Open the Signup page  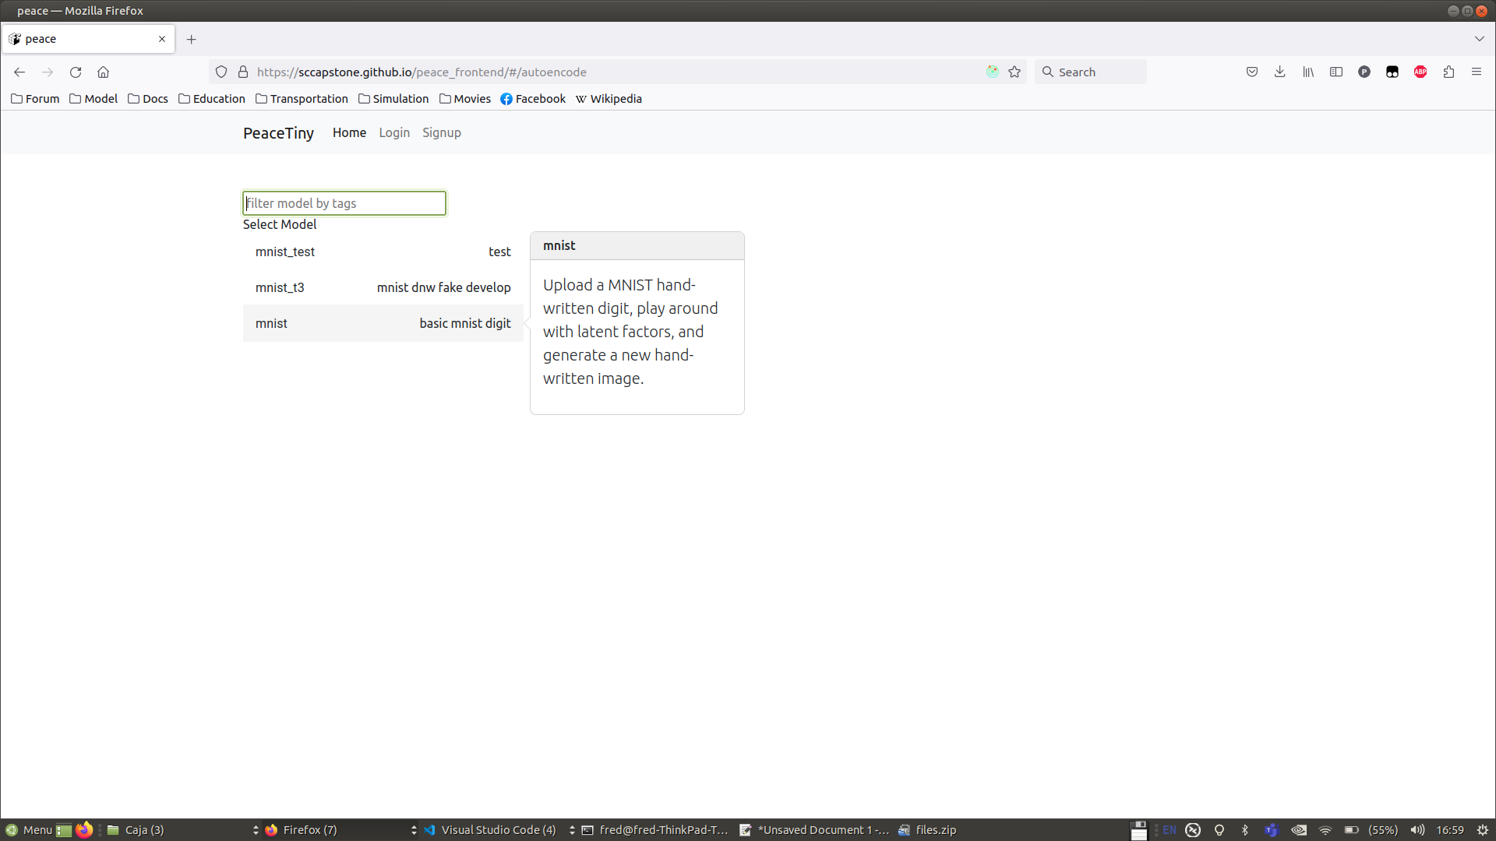coord(443,132)
